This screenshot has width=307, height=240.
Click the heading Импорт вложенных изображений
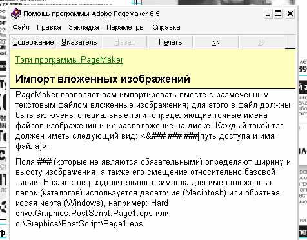point(103,79)
